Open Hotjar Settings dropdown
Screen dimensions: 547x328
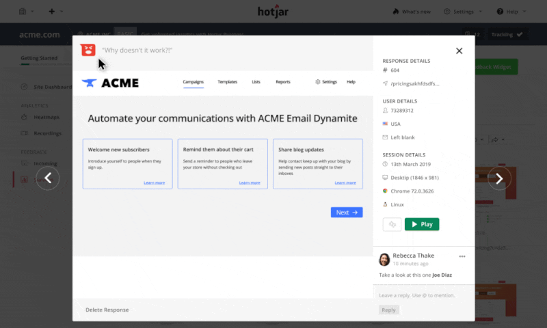click(x=463, y=12)
